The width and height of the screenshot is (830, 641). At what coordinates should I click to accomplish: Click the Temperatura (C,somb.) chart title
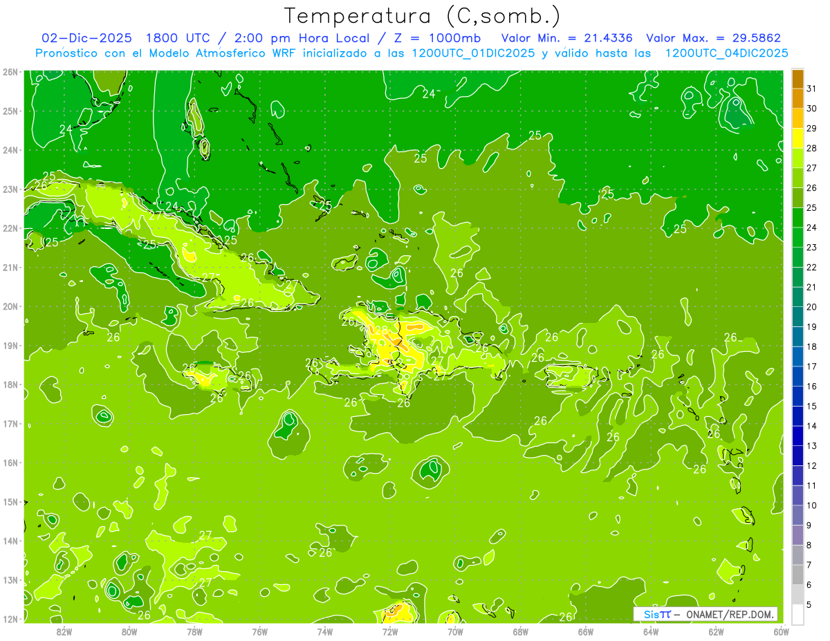[x=423, y=15]
